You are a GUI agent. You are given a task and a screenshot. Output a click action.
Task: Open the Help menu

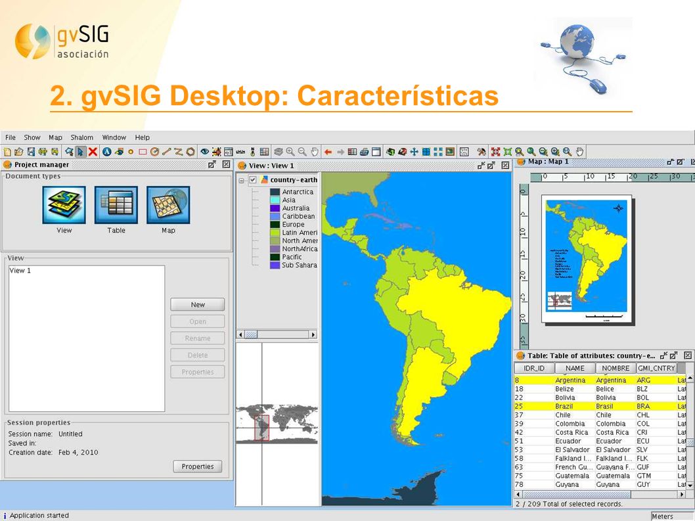(143, 137)
